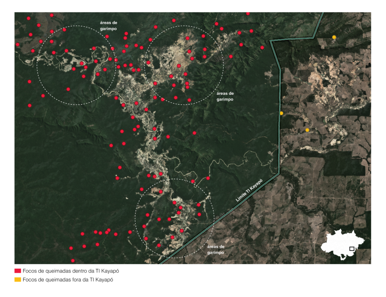This screenshot has height=297, width=386.
Task: Click the yellow fire marker on the Kayapó boundary line
Action: [x=281, y=113]
